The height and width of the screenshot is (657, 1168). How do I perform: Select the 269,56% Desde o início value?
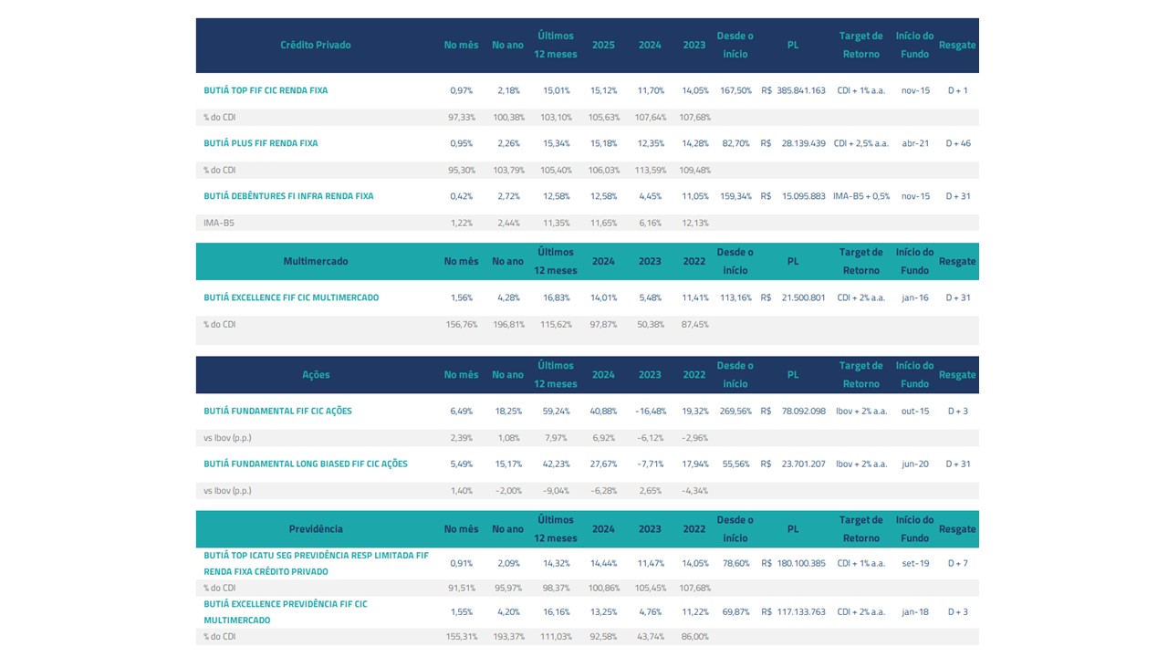(x=735, y=411)
